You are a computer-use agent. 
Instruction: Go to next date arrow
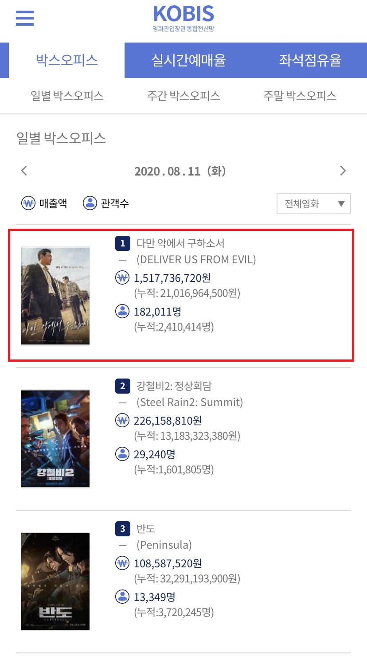[x=343, y=171]
